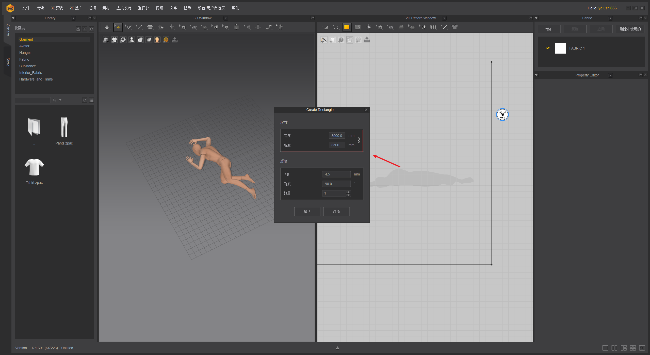Click the 间距 input field

pos(336,174)
